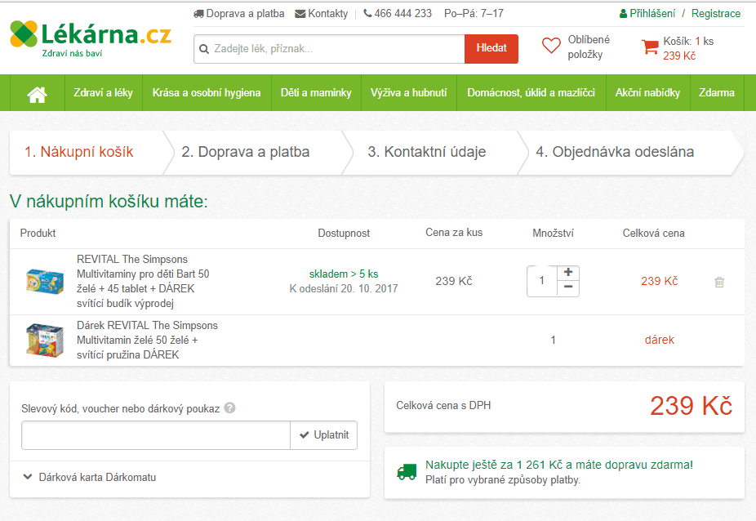Go to step 4. Objednávka odeslána
The width and height of the screenshot is (756, 521).
[615, 152]
